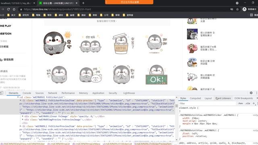Open the Security tab

click(113, 93)
